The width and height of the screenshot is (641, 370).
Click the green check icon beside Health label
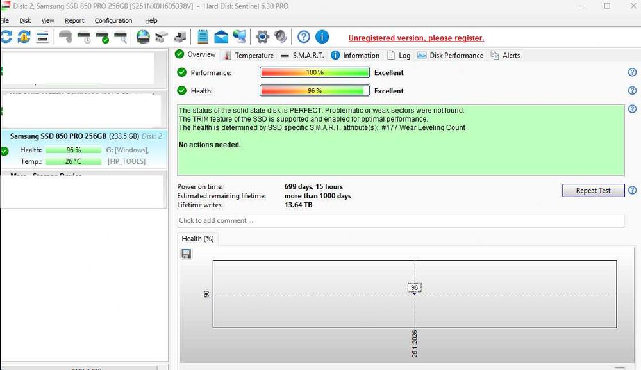pos(182,91)
